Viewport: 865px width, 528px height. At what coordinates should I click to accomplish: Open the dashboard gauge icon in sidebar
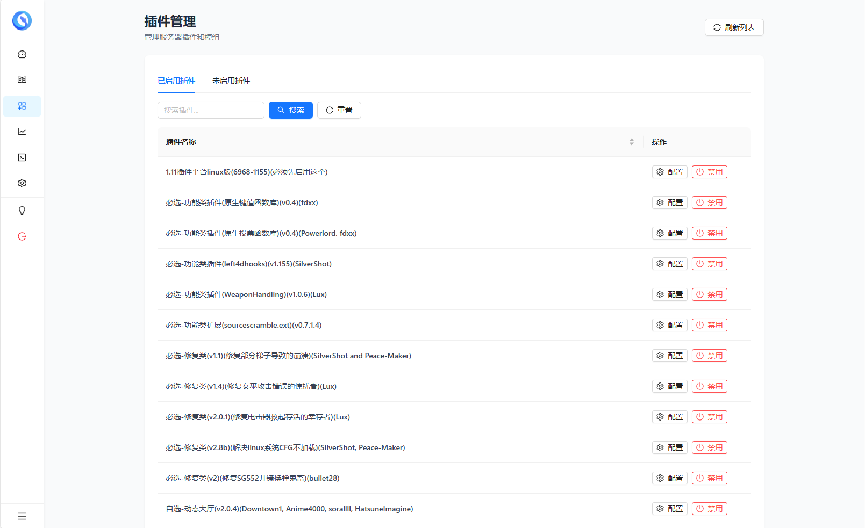click(22, 54)
